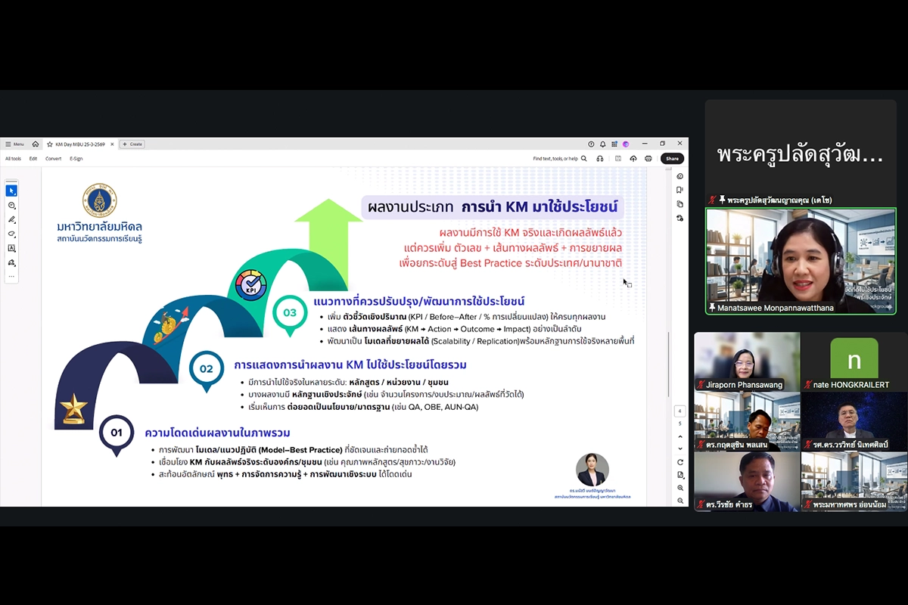The width and height of the screenshot is (908, 605).
Task: Expand more tools ellipsis in toolbar
Action: coord(11,277)
